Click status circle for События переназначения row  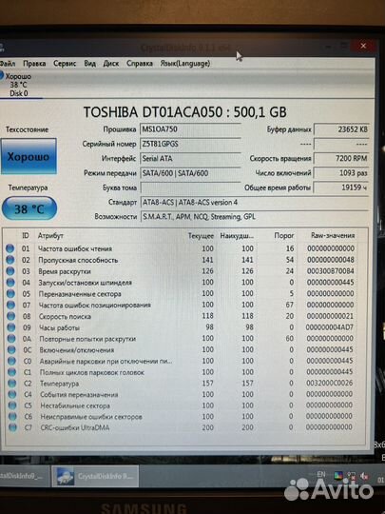click(12, 394)
